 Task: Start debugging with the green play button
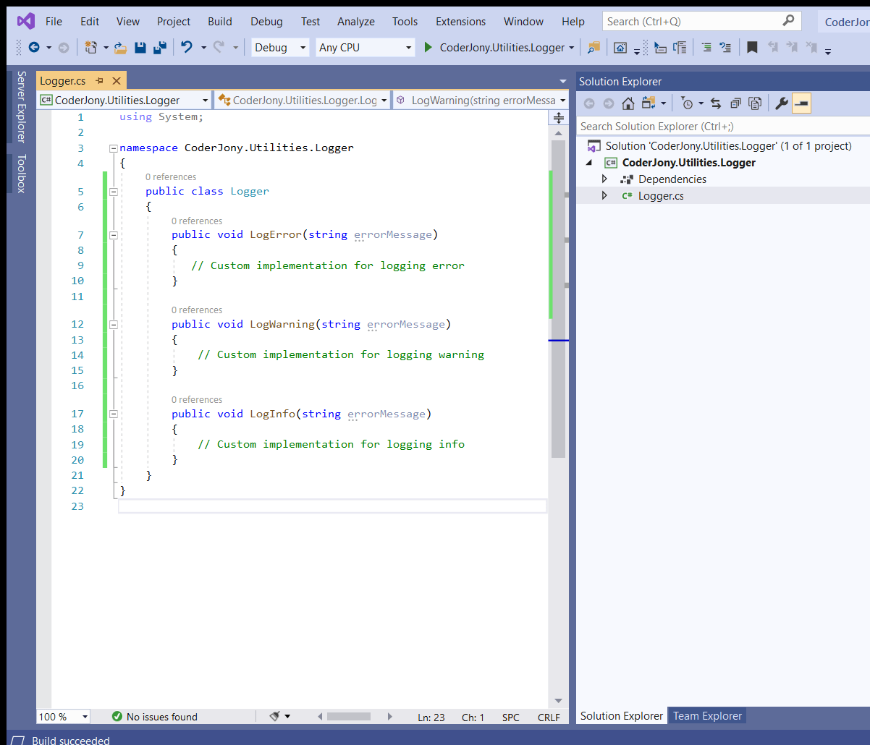(428, 47)
